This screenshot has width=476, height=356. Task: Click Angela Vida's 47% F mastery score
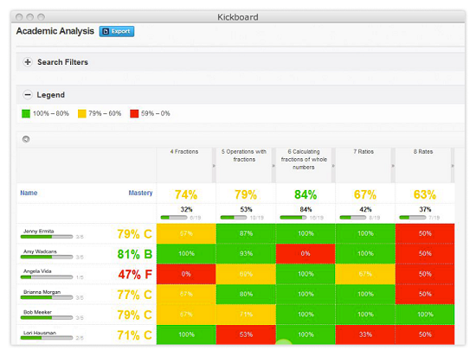[135, 275]
